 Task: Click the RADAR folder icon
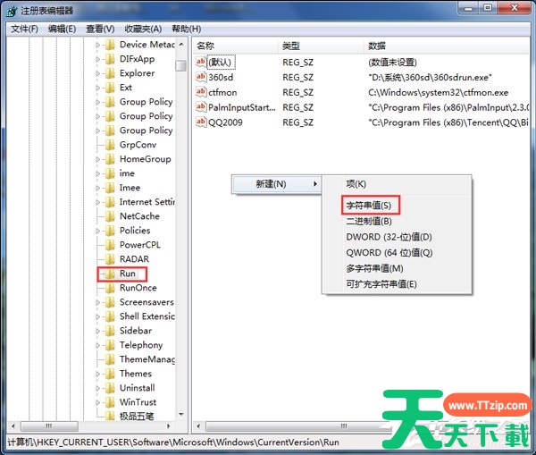coord(110,259)
